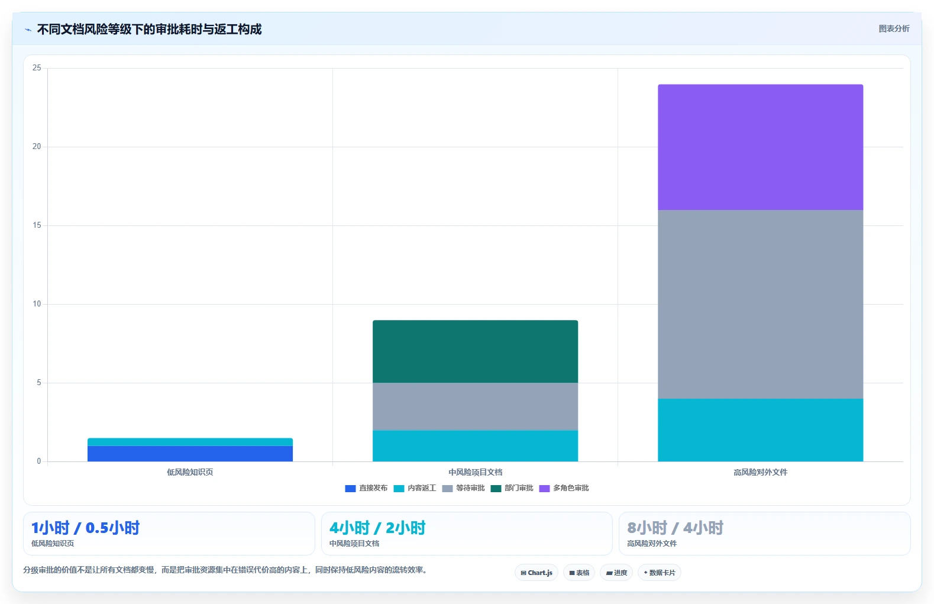This screenshot has width=934, height=604.
Task: Select the blue 直接发布 segment of the 低风险知识页 bar
Action: point(190,454)
